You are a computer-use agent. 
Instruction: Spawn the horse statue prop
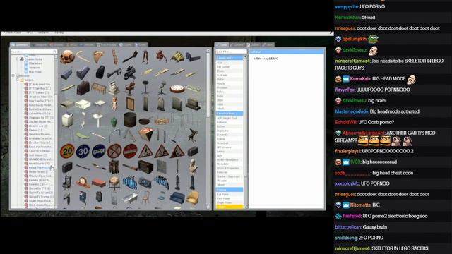tap(193, 135)
